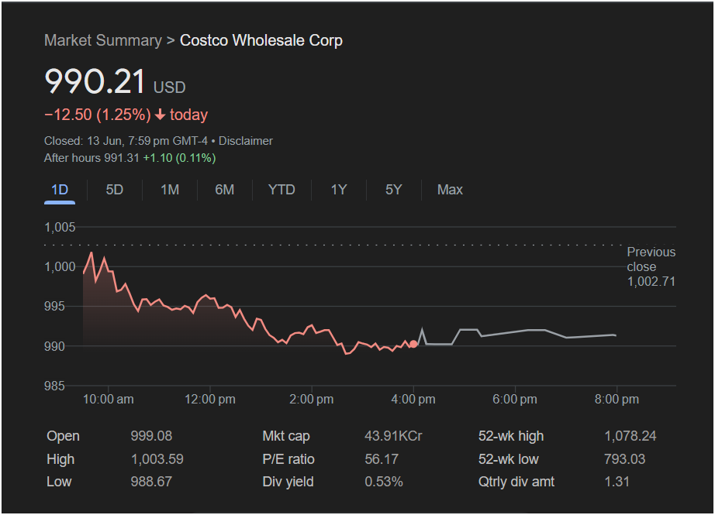The image size is (715, 515).
Task: Click the Open value 999.08
Action: (151, 436)
